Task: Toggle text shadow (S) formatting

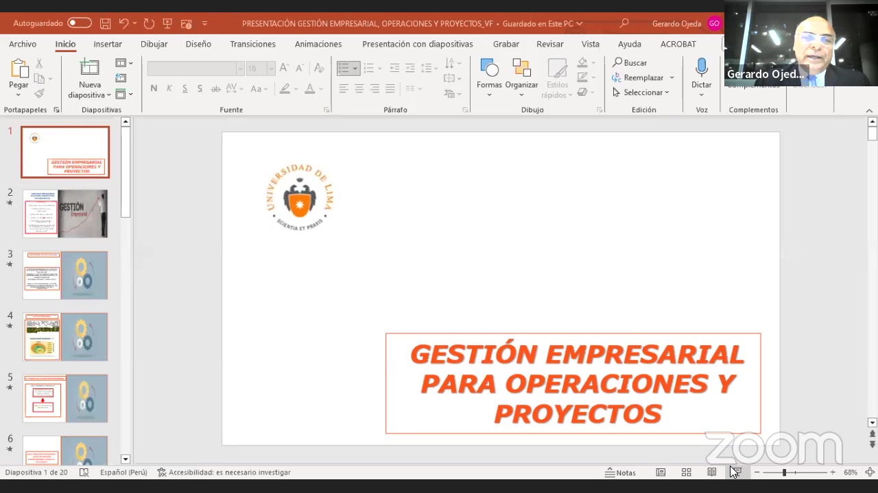Action: (x=200, y=88)
